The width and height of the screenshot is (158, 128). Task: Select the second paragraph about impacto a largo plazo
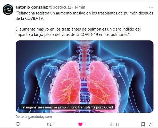point(78,32)
